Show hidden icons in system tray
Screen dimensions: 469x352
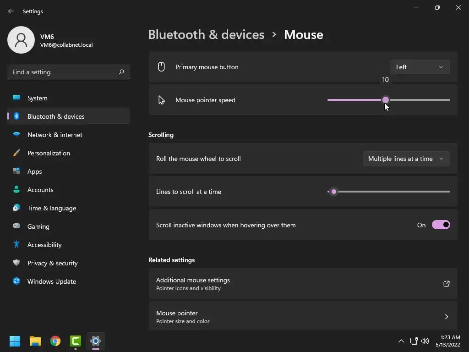click(x=401, y=341)
